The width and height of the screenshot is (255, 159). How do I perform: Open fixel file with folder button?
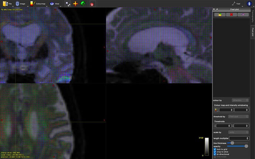pos(220,15)
